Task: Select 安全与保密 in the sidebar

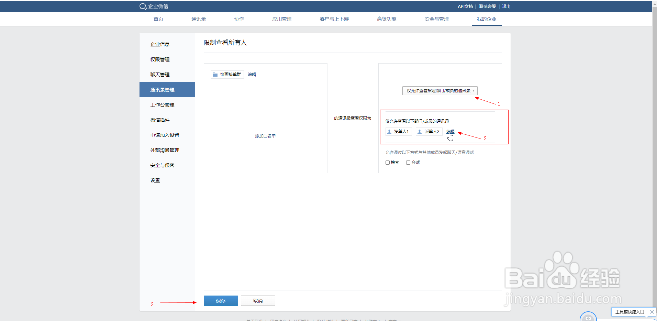Action: (x=162, y=165)
